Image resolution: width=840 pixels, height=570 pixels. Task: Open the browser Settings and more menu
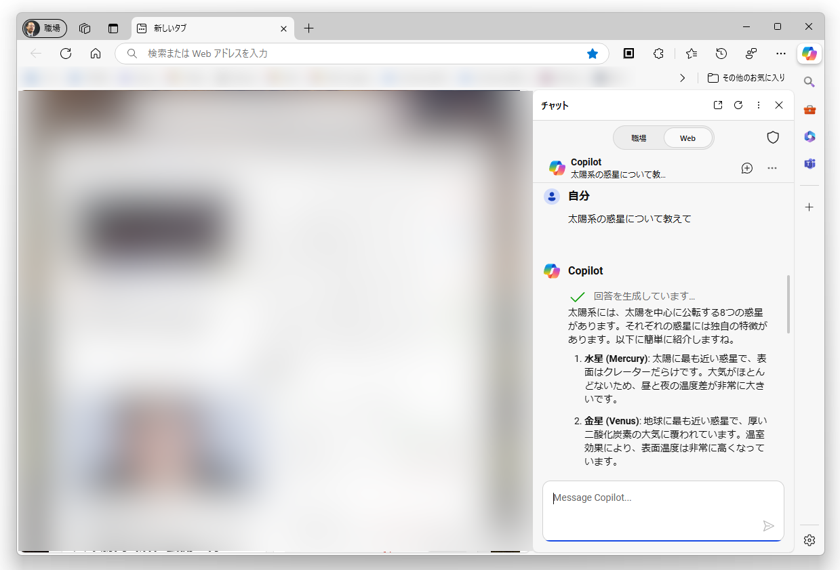click(781, 53)
